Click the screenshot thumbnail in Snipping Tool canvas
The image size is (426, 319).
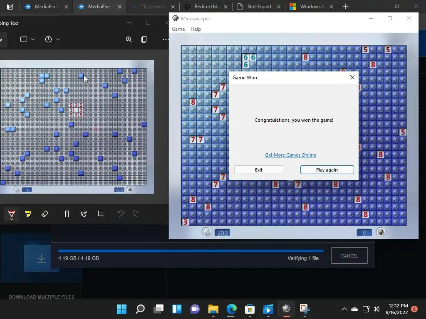pyautogui.click(x=77, y=127)
